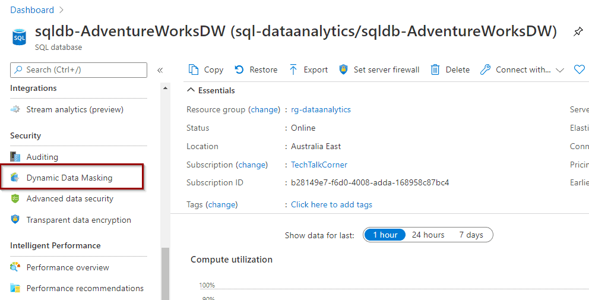Click the Copy toolbar icon
This screenshot has height=300, width=589.
[193, 70]
